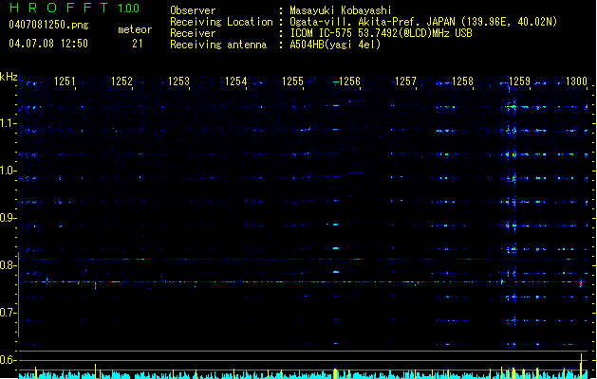Click the 'Receiver' label
The image size is (597, 379).
pyautogui.click(x=193, y=33)
